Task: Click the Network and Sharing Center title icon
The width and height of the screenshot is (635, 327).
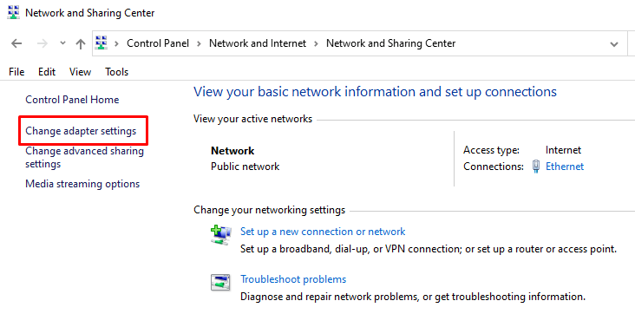Action: [13, 12]
